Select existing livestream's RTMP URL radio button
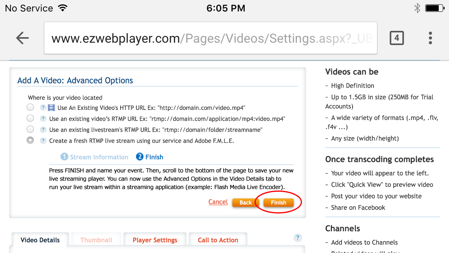The image size is (449, 253). 30,129
